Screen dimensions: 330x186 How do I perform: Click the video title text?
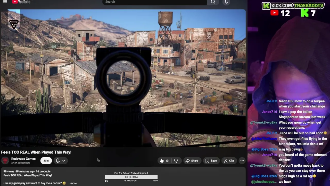[x=36, y=152]
